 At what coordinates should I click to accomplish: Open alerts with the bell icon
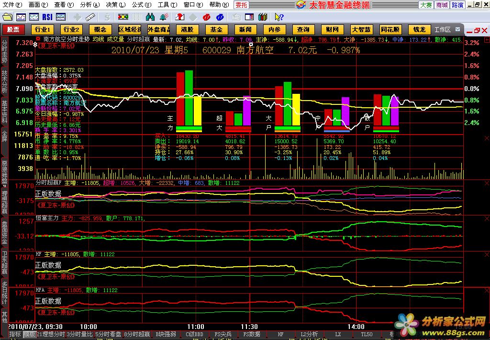point(164,17)
